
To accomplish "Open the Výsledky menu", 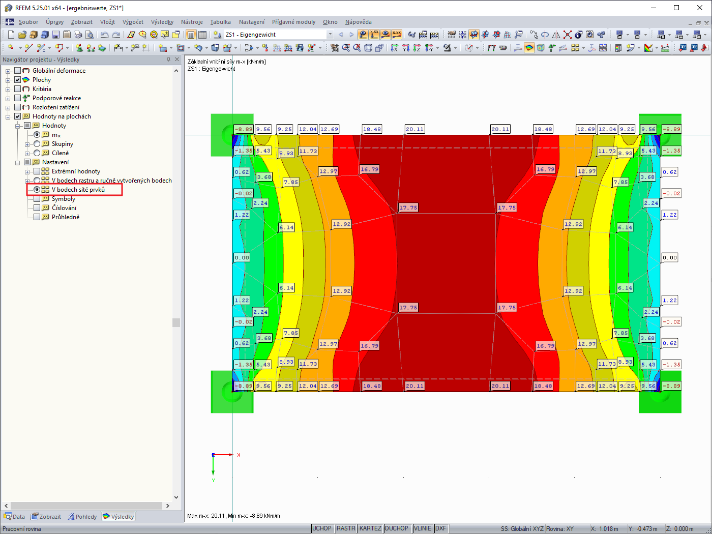I will point(162,22).
